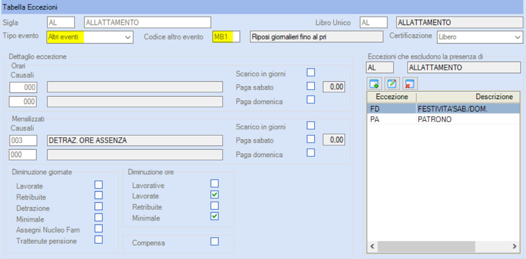
Task: Select the FD FESTIVITA'SAB./DOM. row
Action: 444,109
